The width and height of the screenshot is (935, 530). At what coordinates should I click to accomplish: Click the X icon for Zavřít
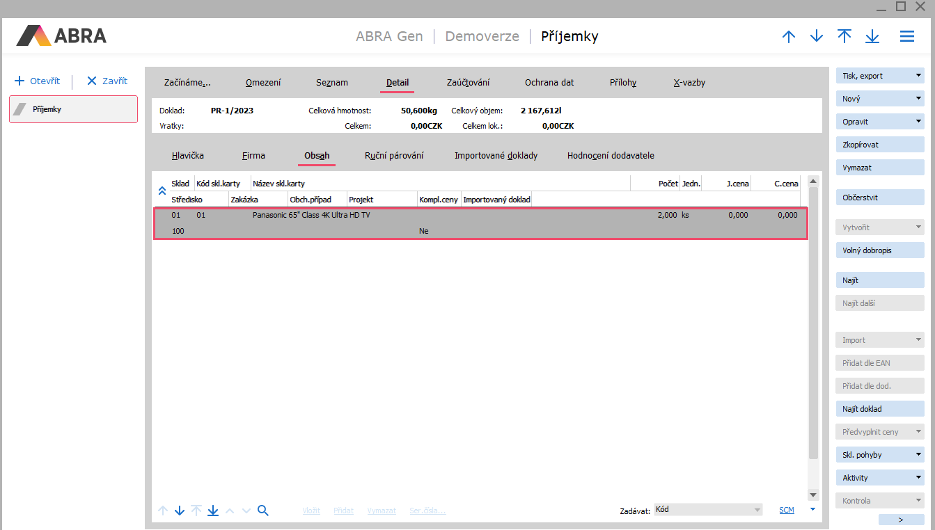tap(91, 81)
